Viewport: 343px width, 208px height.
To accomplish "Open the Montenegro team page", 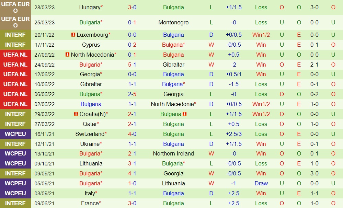I will (173, 22).
